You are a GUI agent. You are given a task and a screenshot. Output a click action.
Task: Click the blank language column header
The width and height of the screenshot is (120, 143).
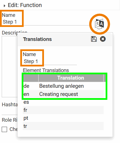click(x=31, y=78)
